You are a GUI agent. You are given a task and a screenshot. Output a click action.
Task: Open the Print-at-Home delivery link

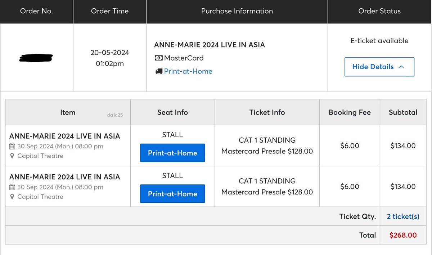click(188, 71)
